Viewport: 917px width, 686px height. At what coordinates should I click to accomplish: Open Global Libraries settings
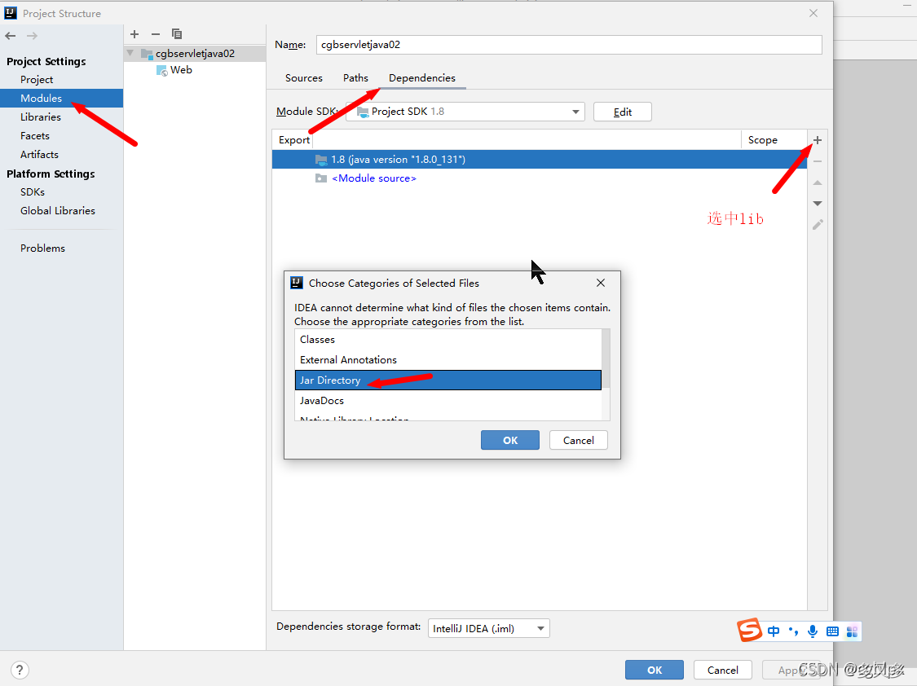57,210
